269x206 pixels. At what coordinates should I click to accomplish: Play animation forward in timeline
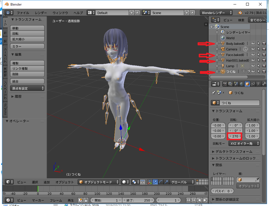[x=205, y=200]
